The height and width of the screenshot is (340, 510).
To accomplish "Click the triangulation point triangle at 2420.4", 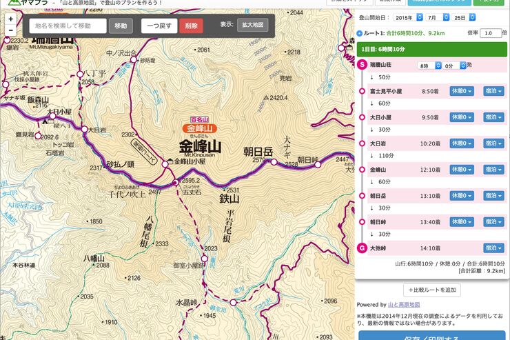I will pos(266,98).
